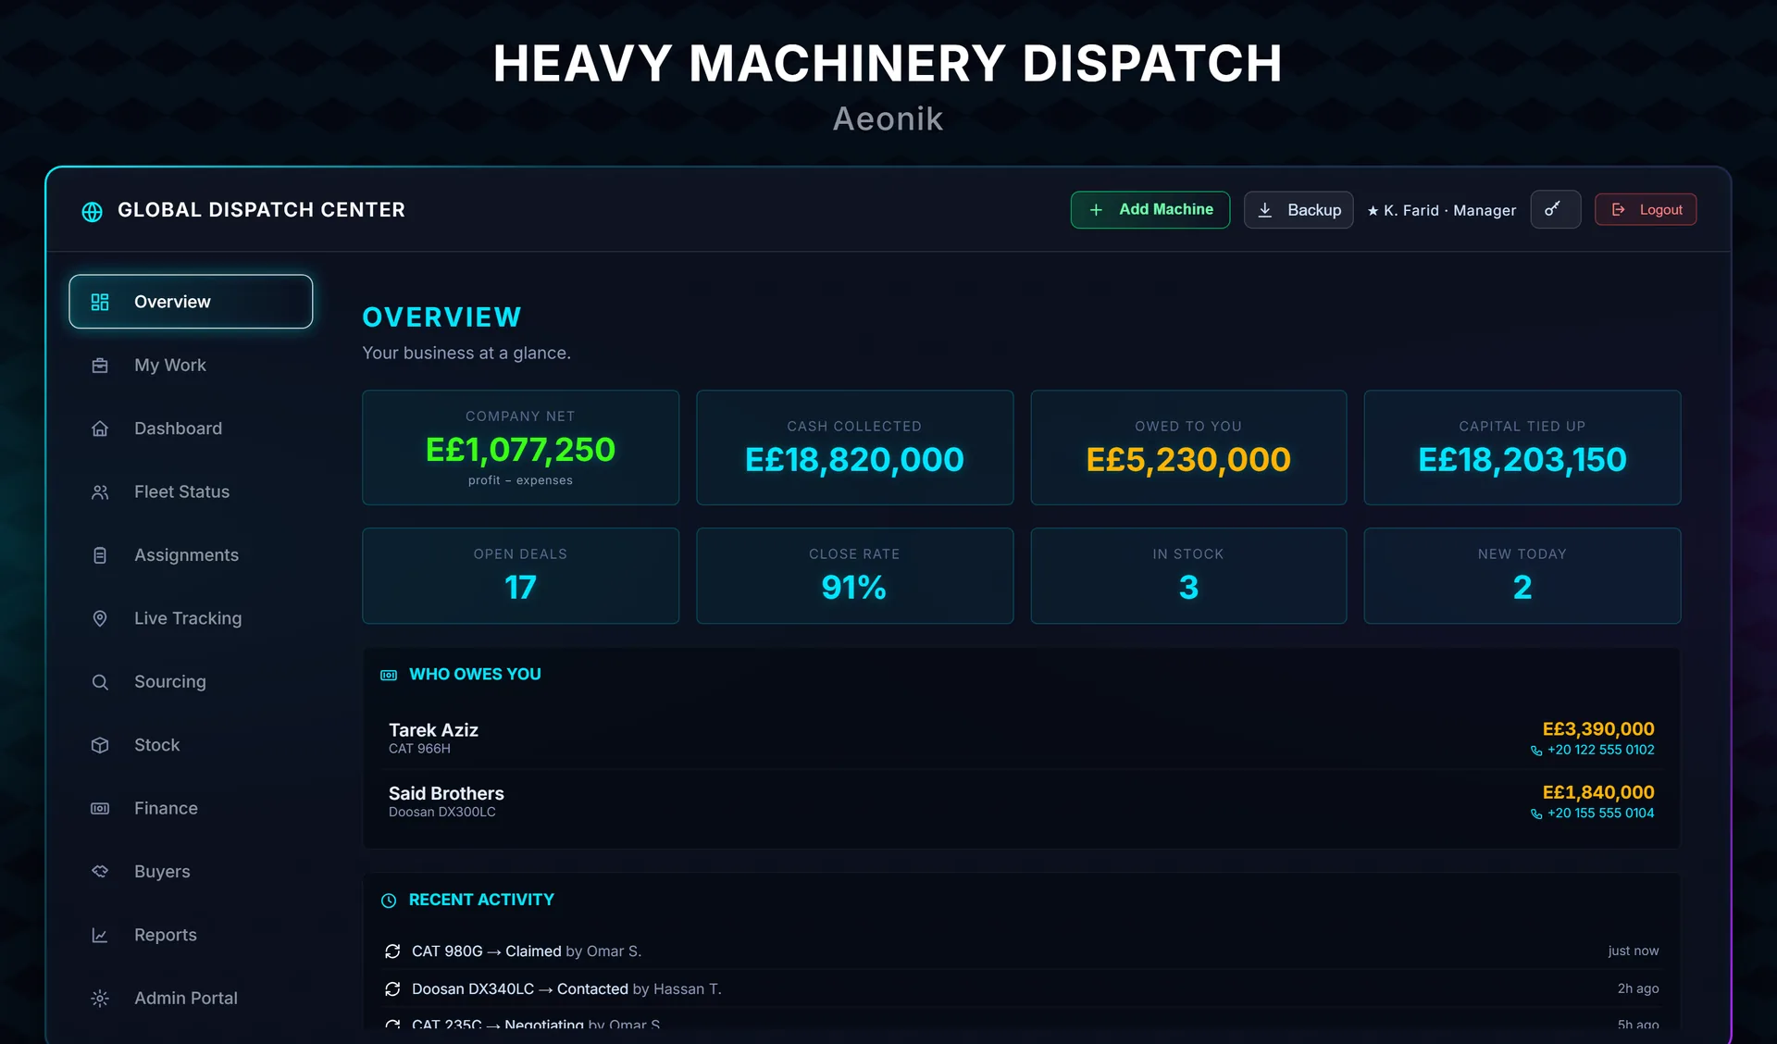Click the download icon in Backup button
This screenshot has height=1044, width=1777.
(1265, 210)
